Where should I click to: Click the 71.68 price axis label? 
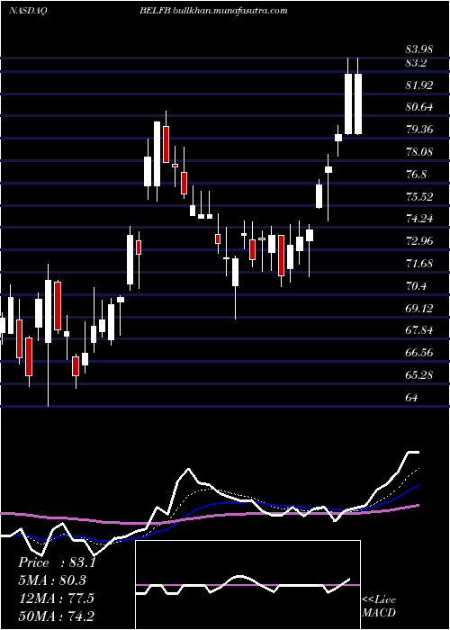pos(419,264)
